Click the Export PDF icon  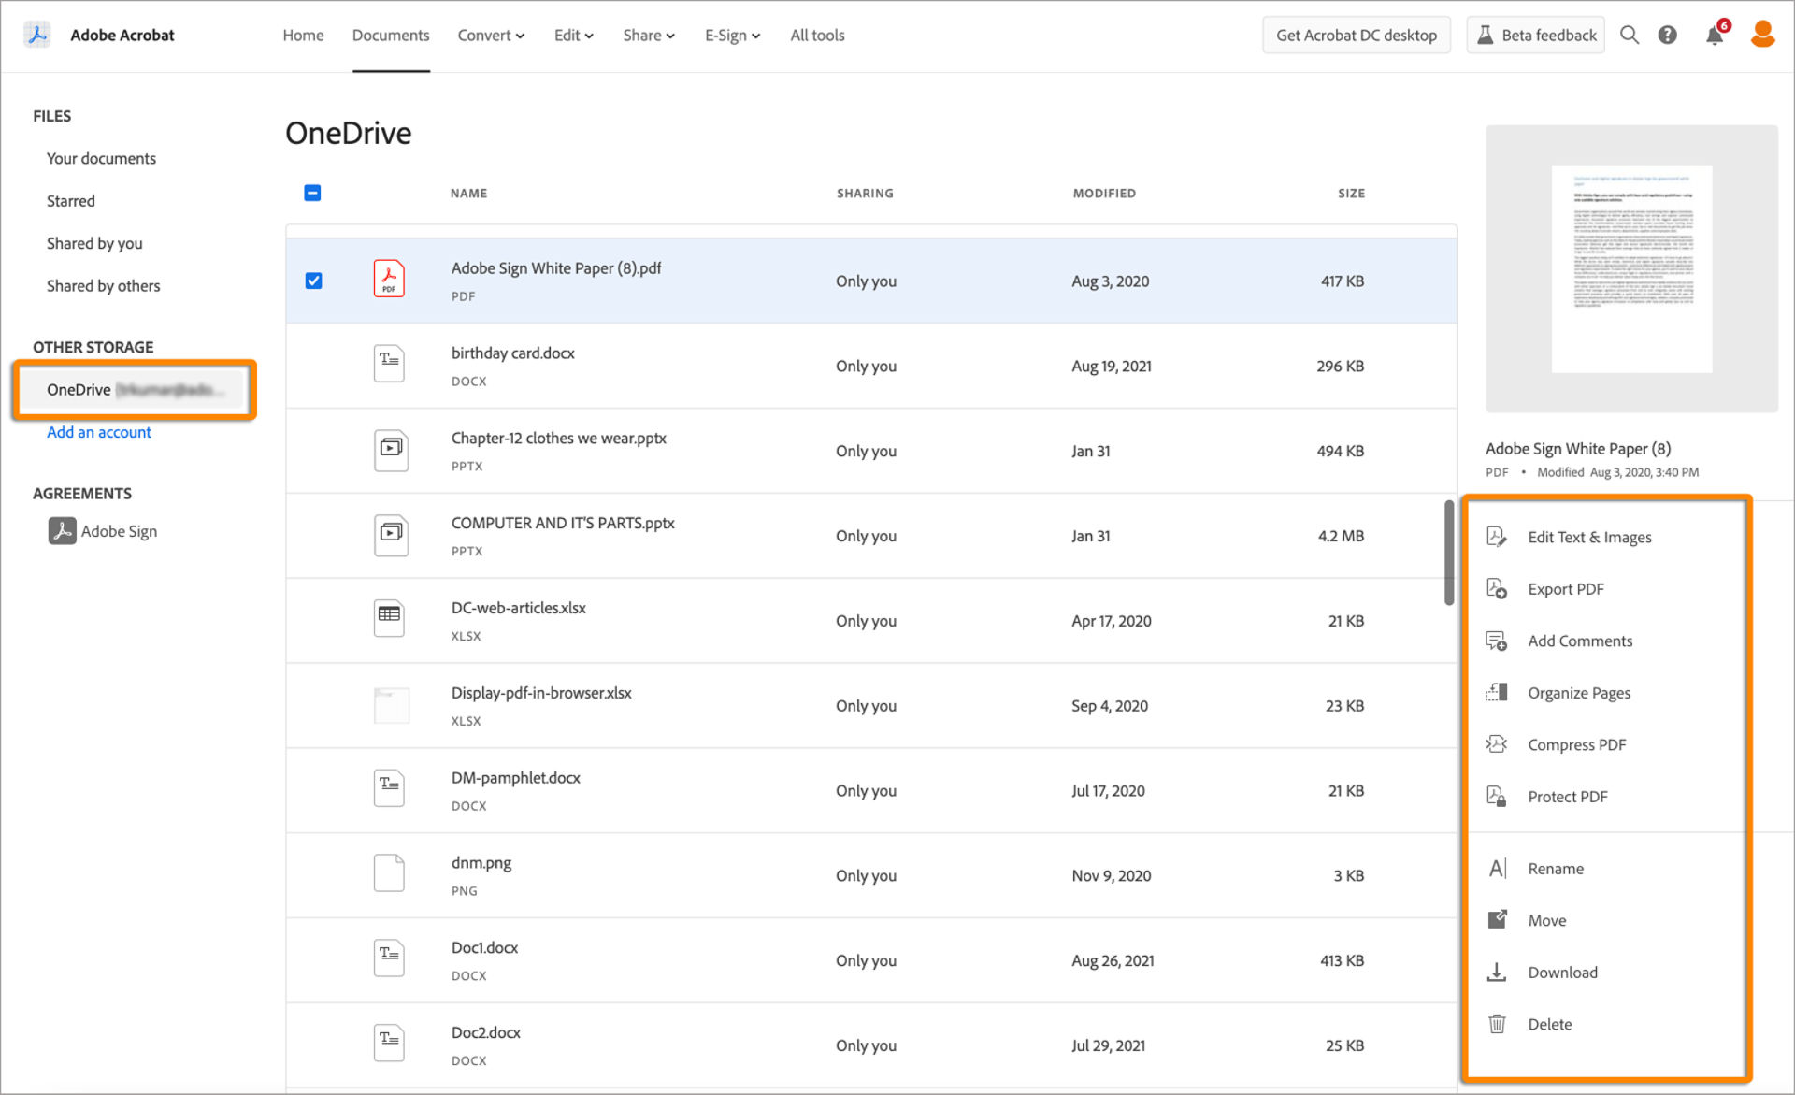[1496, 589]
